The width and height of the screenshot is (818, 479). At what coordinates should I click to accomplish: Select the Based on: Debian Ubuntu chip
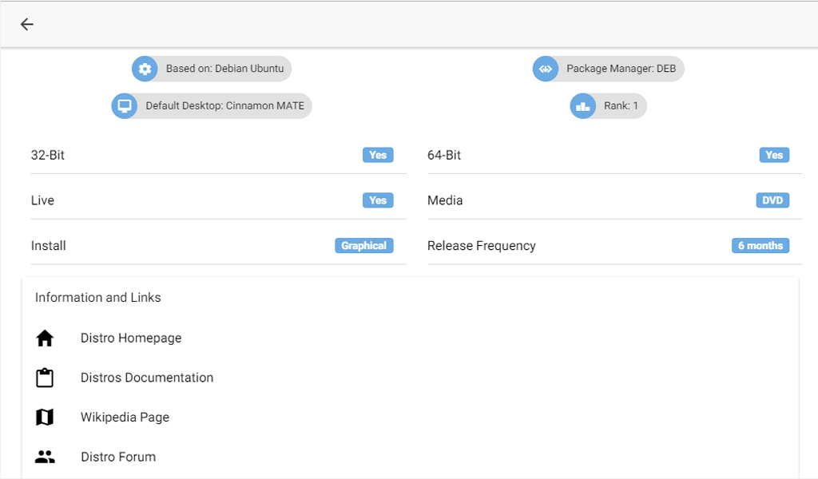(224, 69)
